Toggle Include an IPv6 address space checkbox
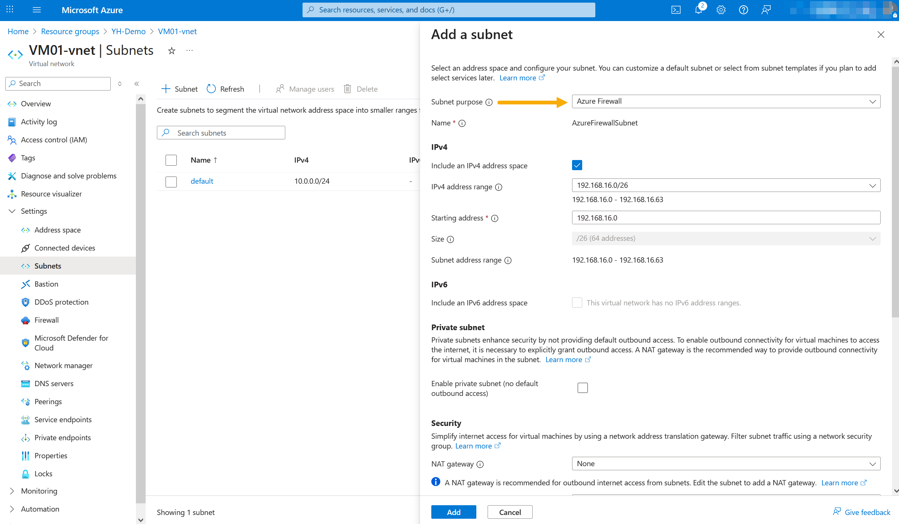The height and width of the screenshot is (524, 899). 577,302
